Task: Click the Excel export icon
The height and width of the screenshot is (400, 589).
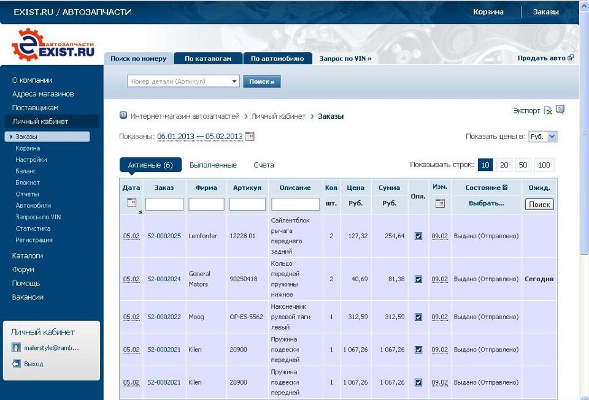Action: [548, 111]
